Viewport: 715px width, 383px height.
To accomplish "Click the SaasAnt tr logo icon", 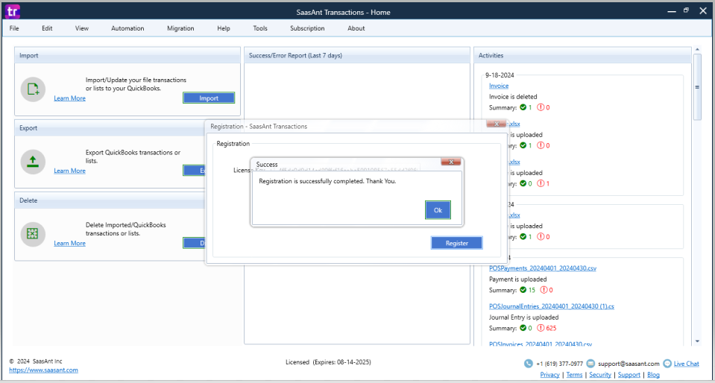I will (13, 11).
